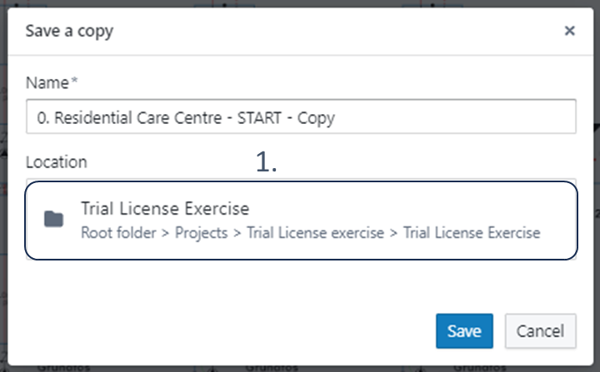Click the dimmed background below the dialog
This screenshot has width=600, height=372.
[x=300, y=367]
